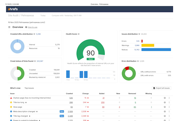Click the Health Score gauge showing 90
This screenshot has height=121, width=179.
[x=91, y=50]
